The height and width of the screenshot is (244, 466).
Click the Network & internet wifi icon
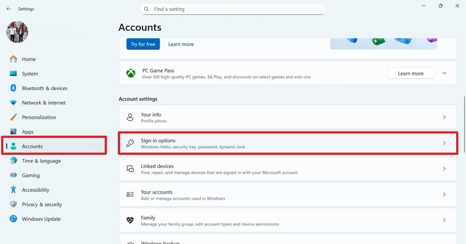click(x=13, y=103)
